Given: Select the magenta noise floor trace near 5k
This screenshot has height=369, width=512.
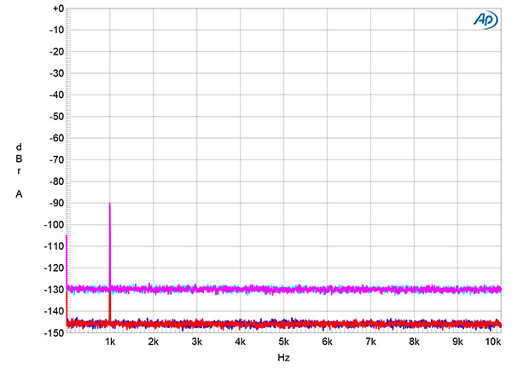Looking at the screenshot, I should tap(283, 290).
